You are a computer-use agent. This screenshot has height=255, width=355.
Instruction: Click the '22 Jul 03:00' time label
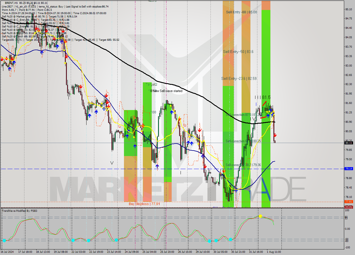79,252
